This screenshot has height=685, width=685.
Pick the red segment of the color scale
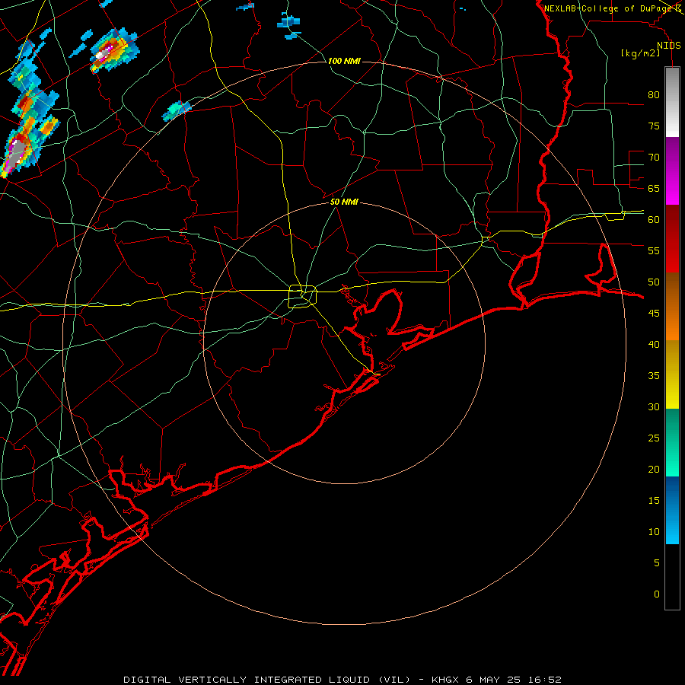(x=672, y=239)
